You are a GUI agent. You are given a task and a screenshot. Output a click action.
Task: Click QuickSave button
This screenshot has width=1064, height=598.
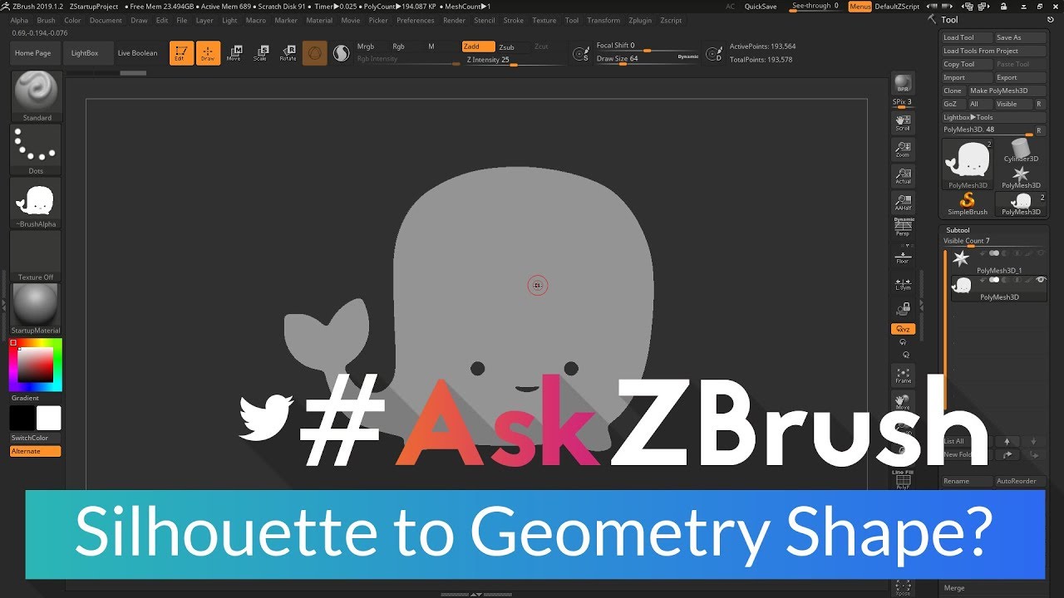[761, 6]
